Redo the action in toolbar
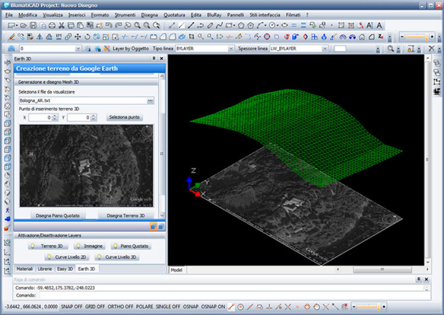The height and width of the screenshot is (315, 444). (118, 26)
